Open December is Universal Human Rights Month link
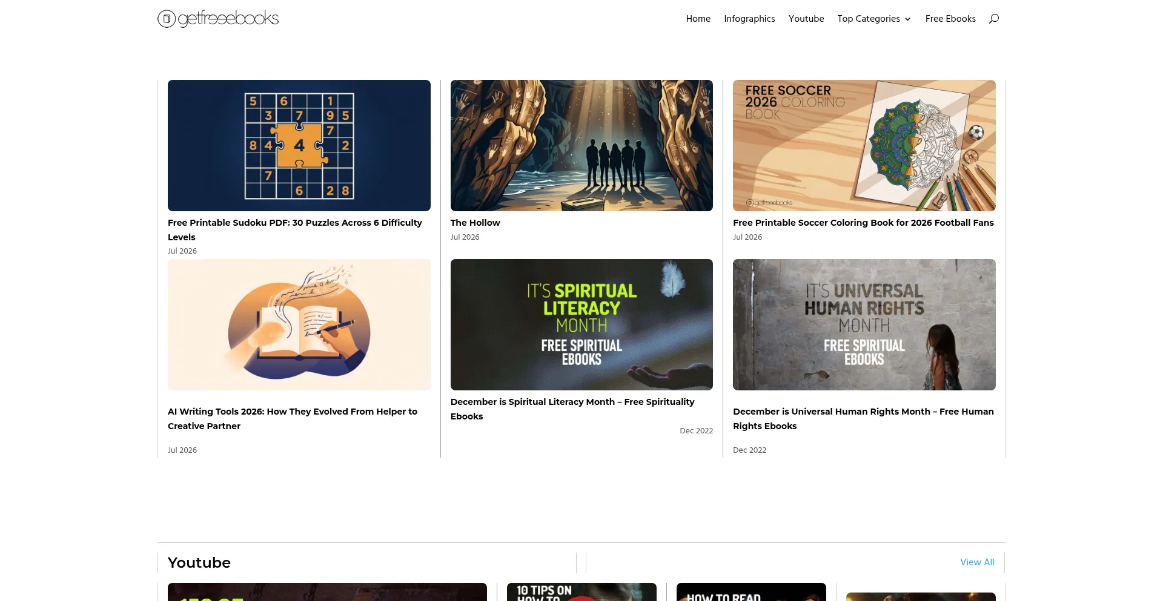 point(863,419)
